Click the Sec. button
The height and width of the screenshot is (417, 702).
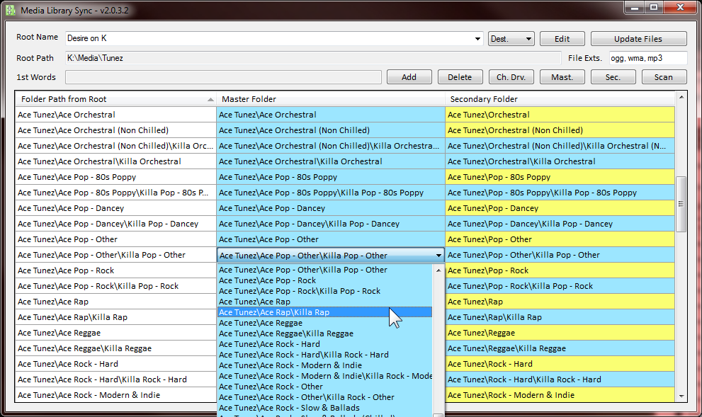(x=613, y=77)
